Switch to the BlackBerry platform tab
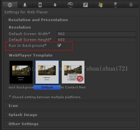The image size is (140, 130). pyautogui.click(x=70, y=5)
